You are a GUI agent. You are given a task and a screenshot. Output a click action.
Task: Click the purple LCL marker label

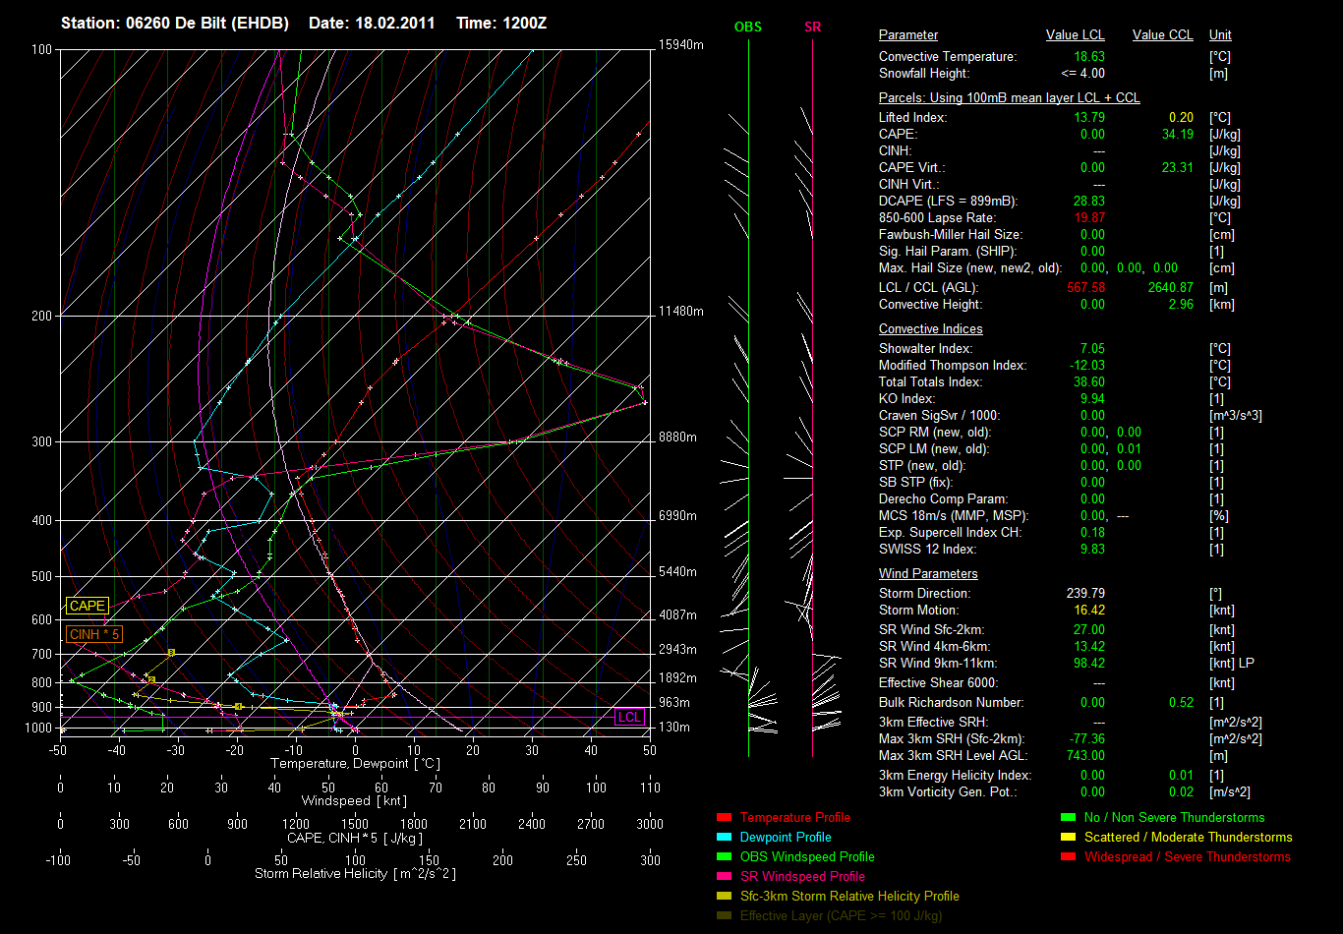(x=629, y=717)
